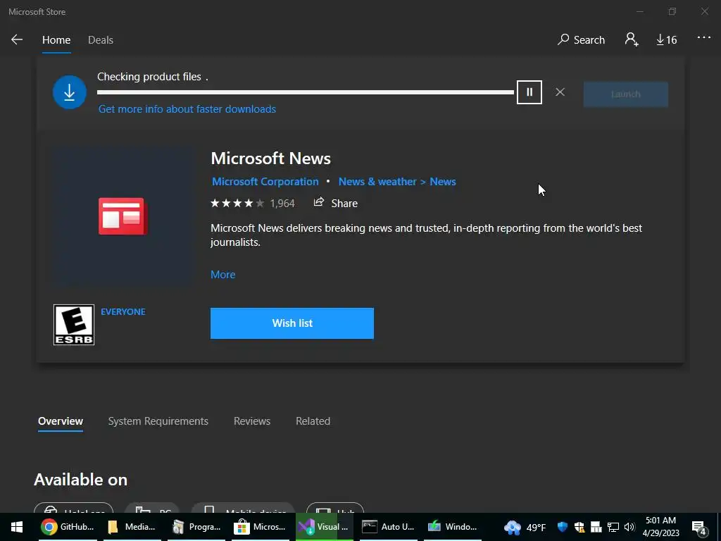Open Downloads and updates (16)
This screenshot has width=721, height=541.
[666, 40]
